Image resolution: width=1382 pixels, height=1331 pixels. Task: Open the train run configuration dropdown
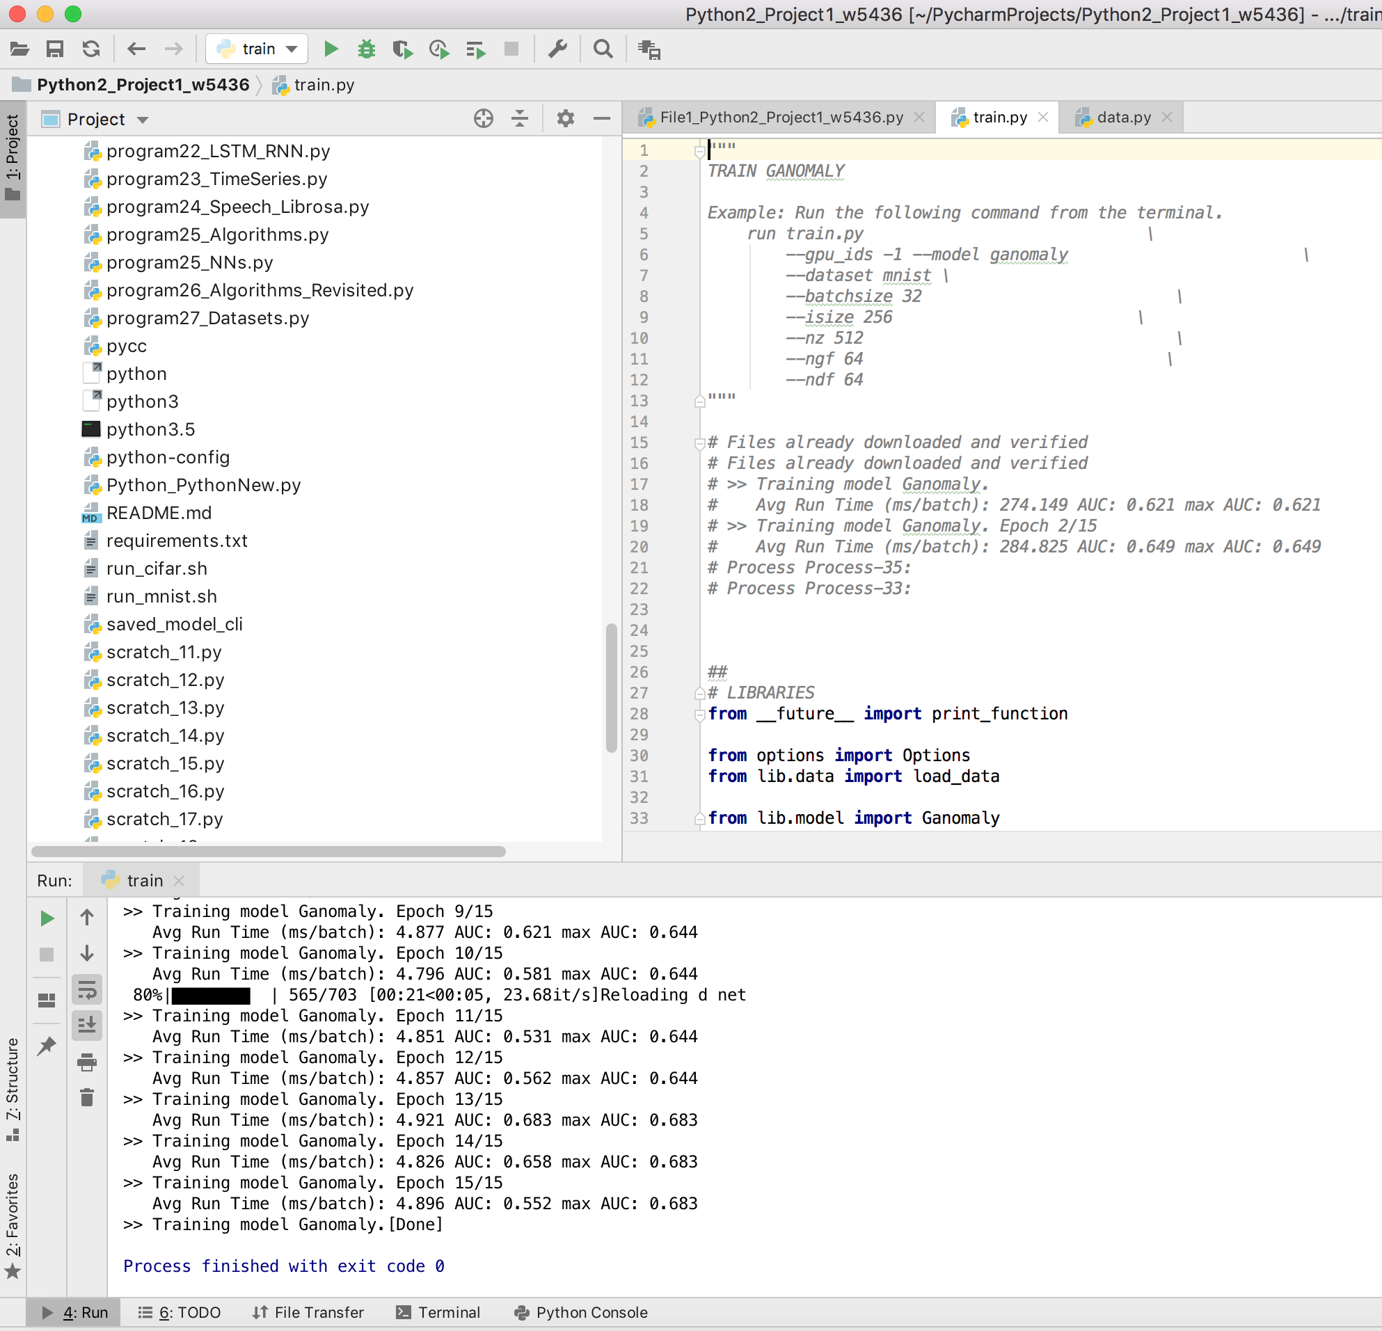click(x=257, y=49)
